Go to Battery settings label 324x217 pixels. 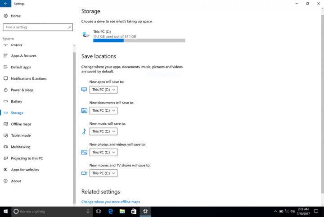(17, 101)
